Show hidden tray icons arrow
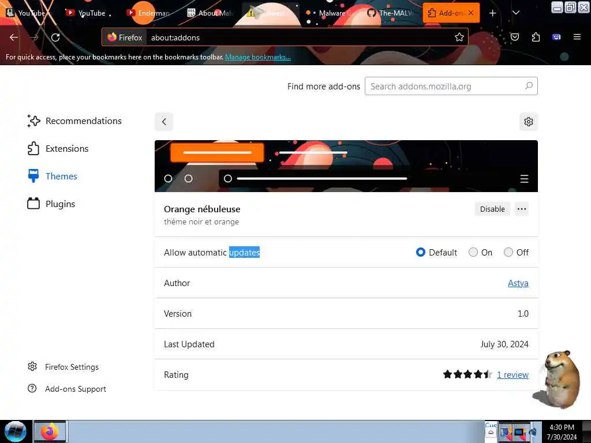Screen dimensions: 591x443 491,432
